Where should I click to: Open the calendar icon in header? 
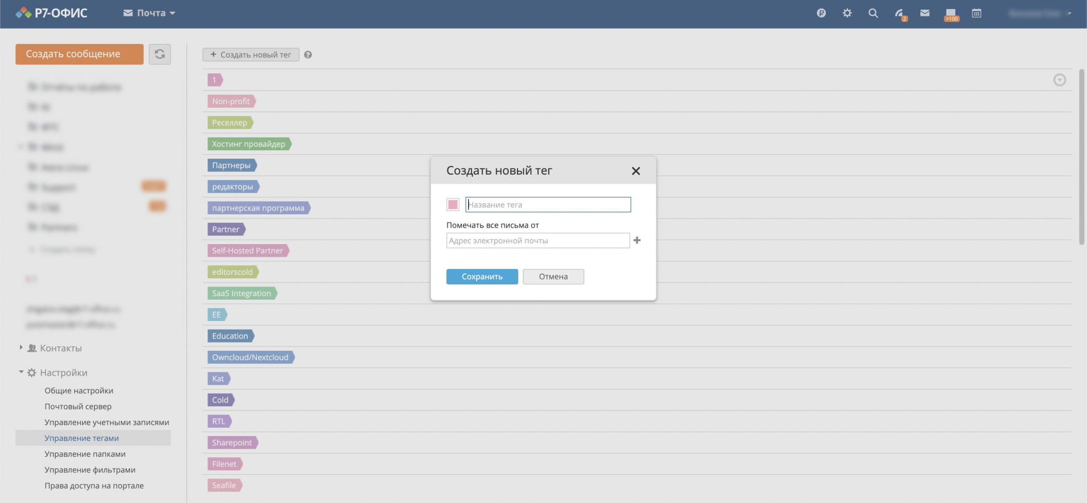977,13
